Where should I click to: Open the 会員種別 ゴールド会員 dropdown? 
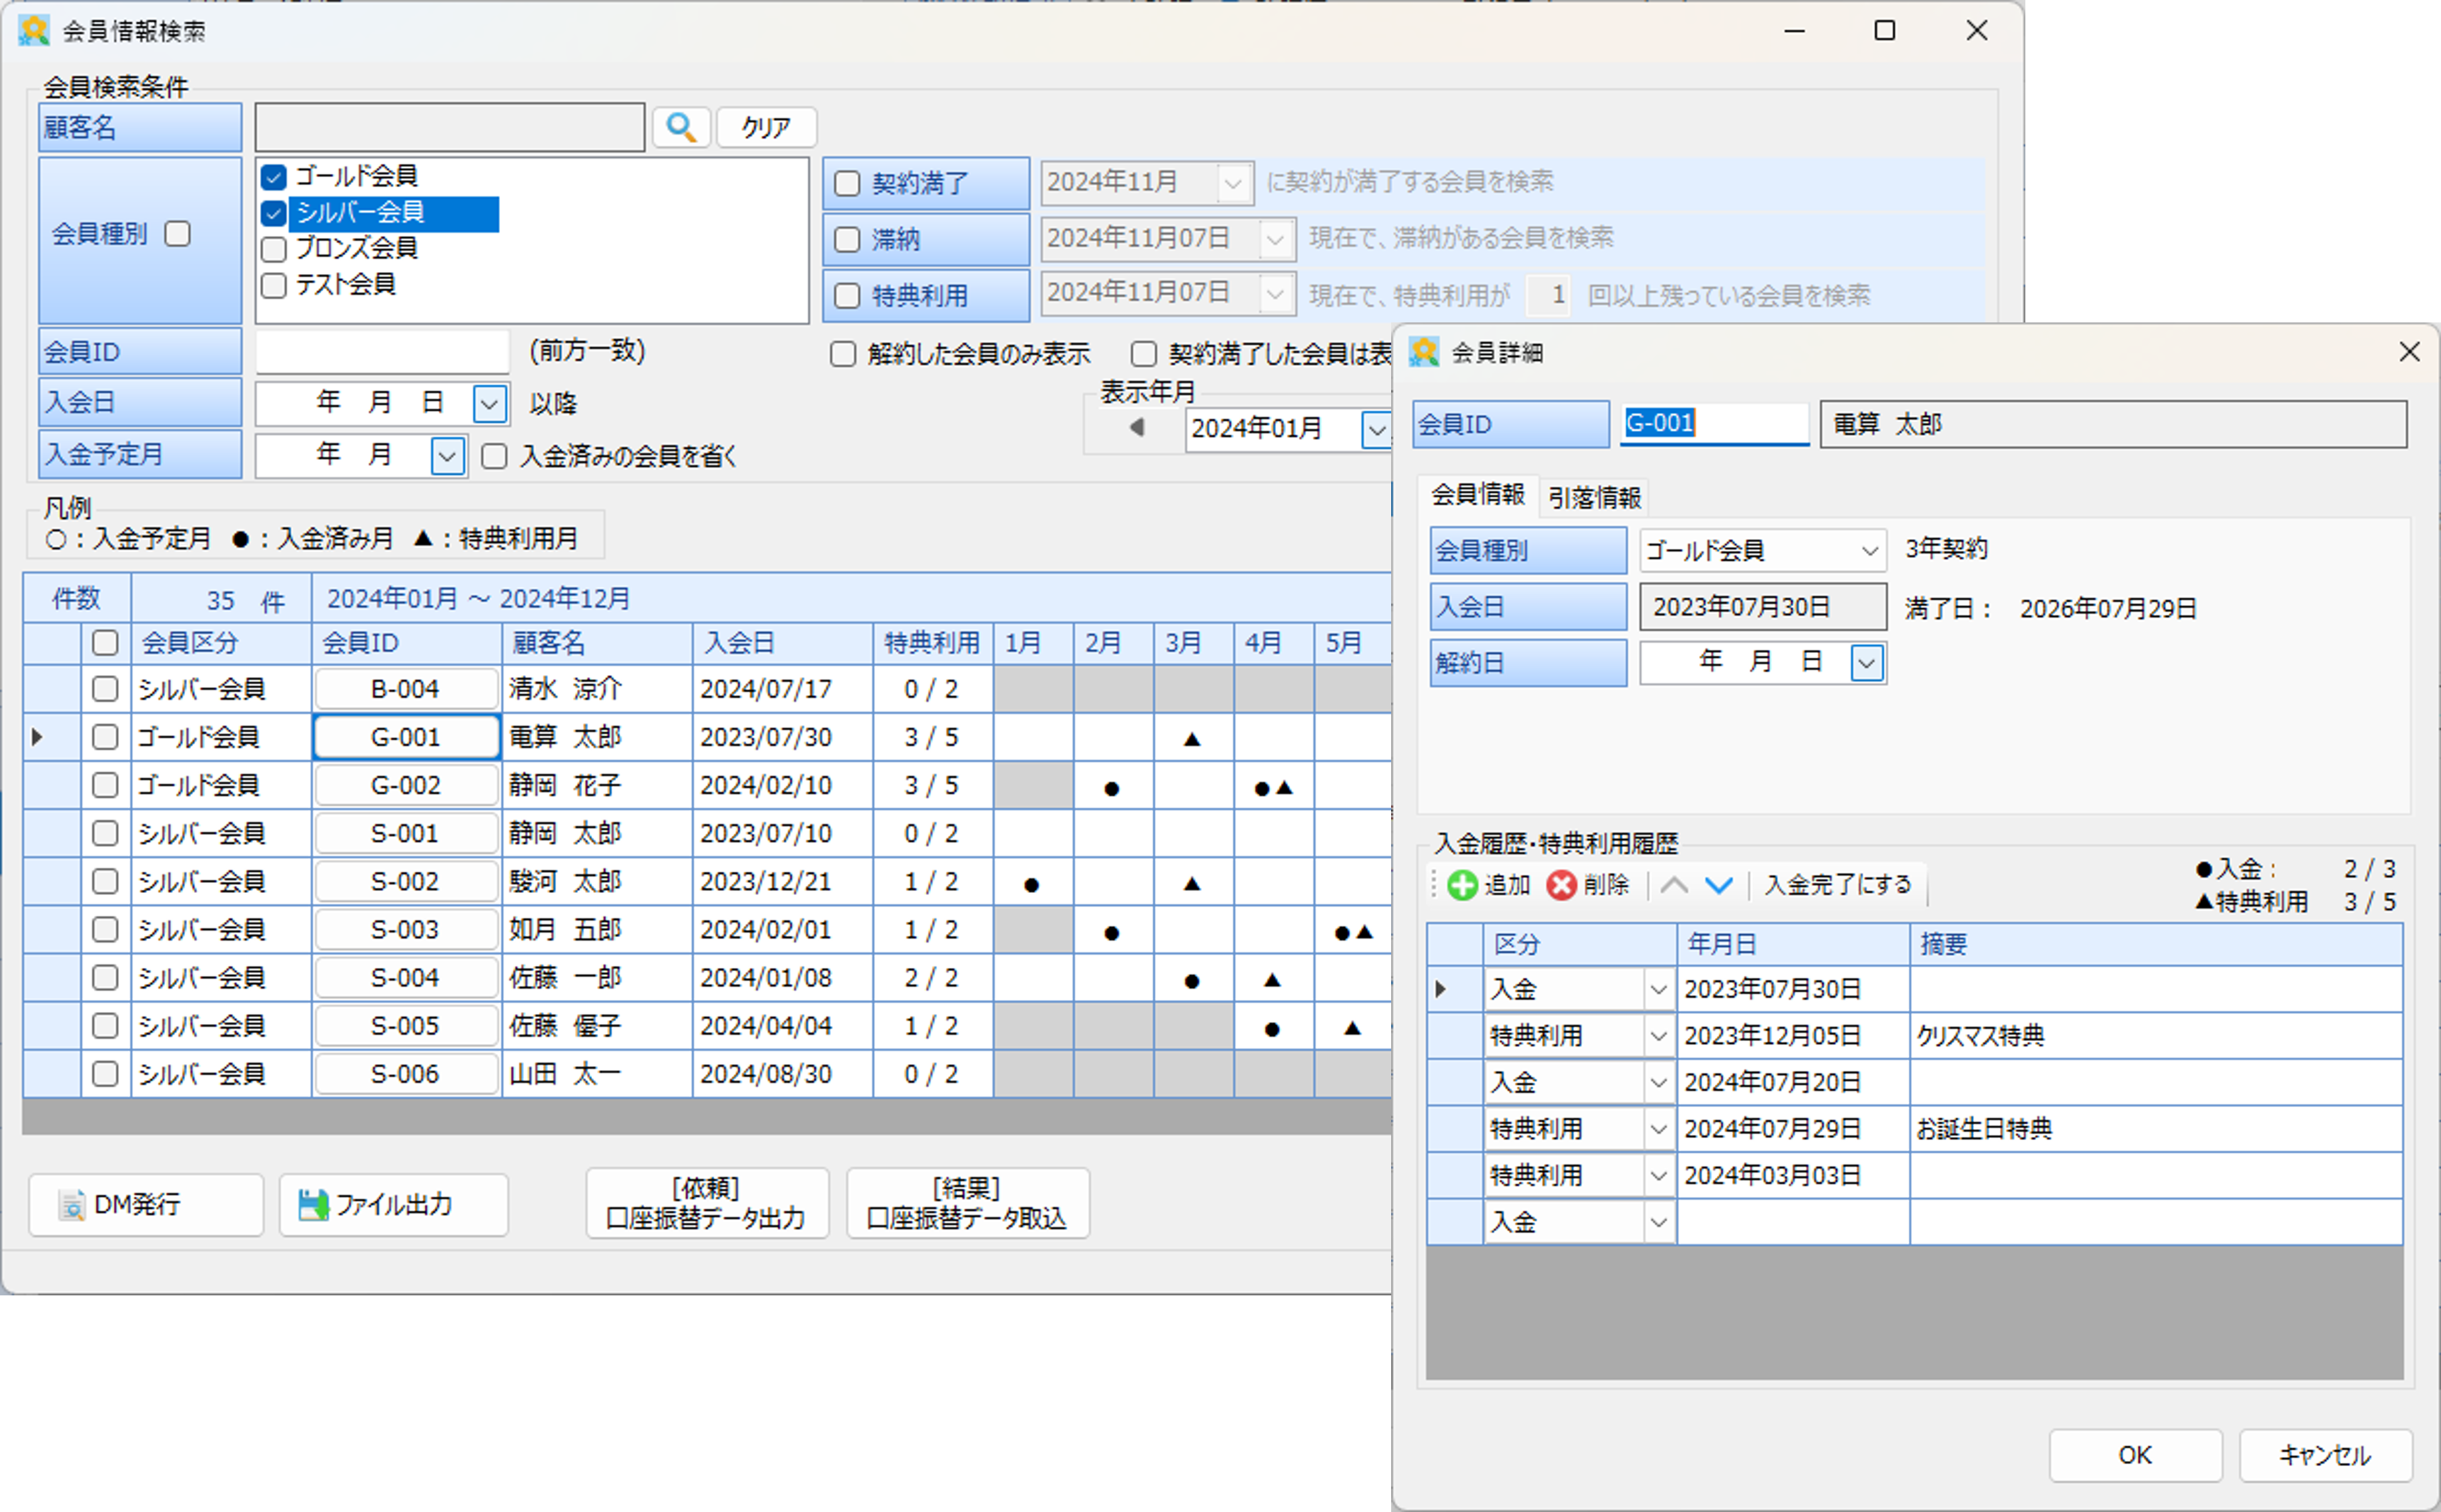[x=1868, y=551]
